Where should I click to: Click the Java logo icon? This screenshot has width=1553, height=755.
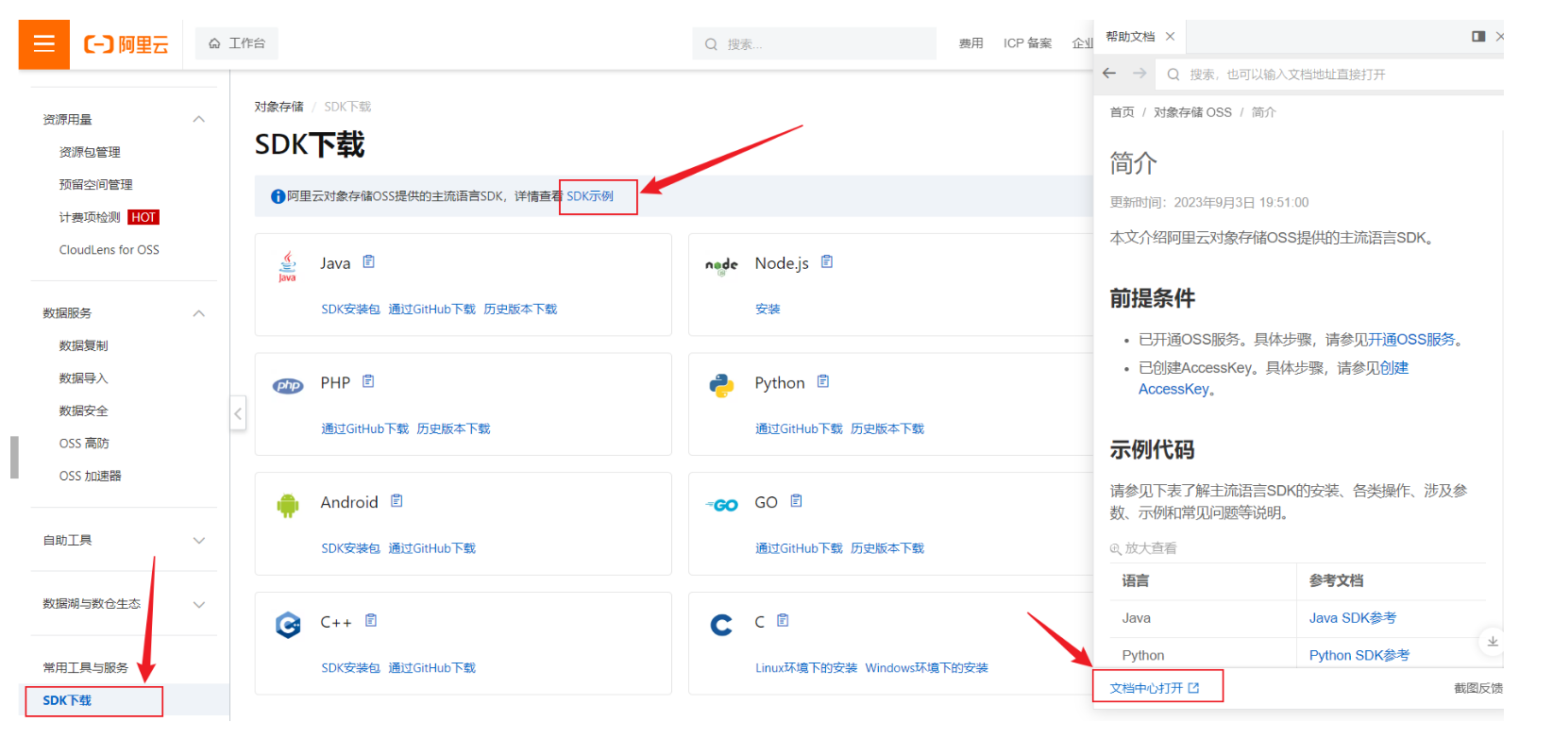287,266
